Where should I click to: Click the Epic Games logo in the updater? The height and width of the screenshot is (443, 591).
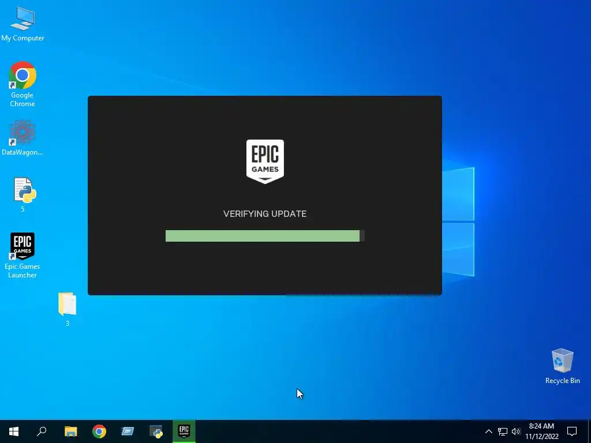tap(265, 162)
